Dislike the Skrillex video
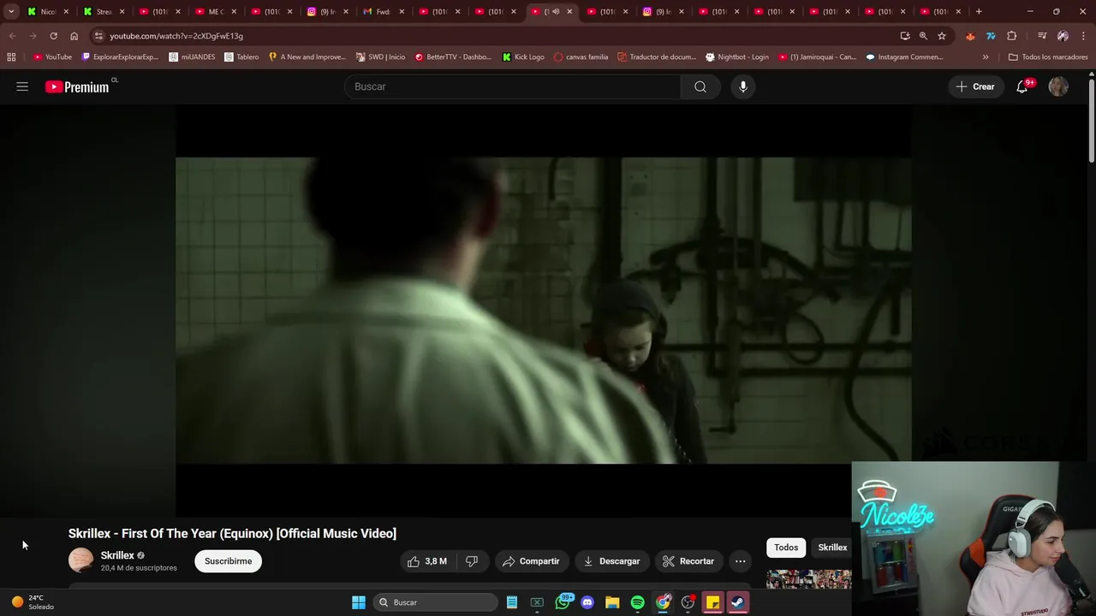This screenshot has height=616, width=1096. [x=471, y=561]
